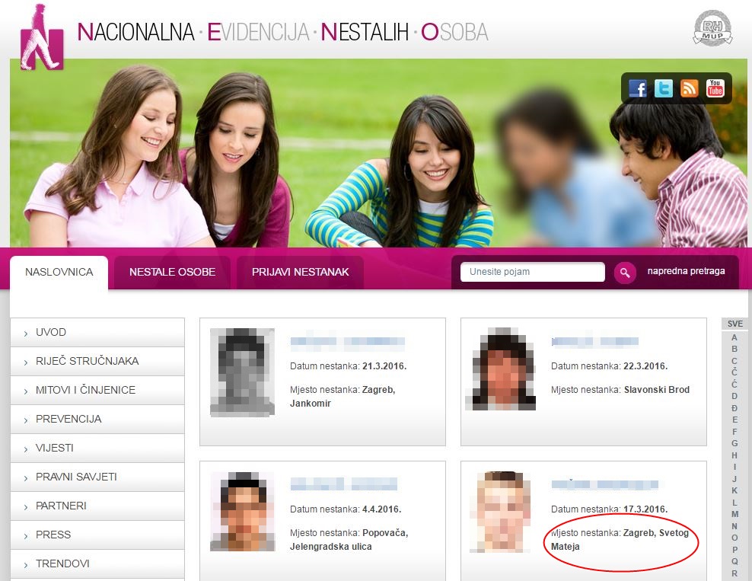Click the RH MUP emblem

[712, 28]
